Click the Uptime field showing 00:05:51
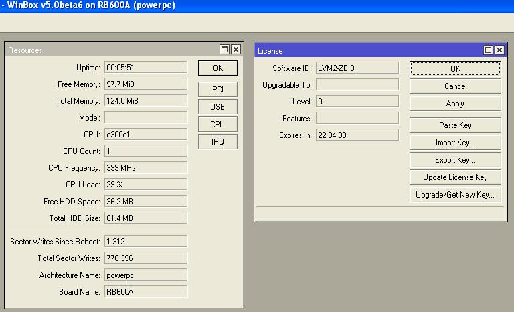The width and height of the screenshot is (514, 312). 146,67
